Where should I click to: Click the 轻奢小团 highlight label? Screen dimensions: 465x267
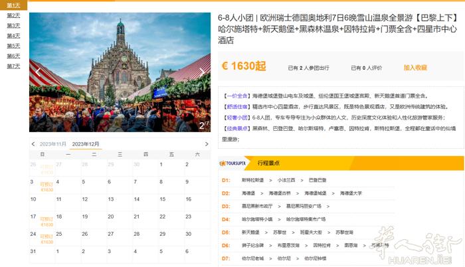coord(237,118)
